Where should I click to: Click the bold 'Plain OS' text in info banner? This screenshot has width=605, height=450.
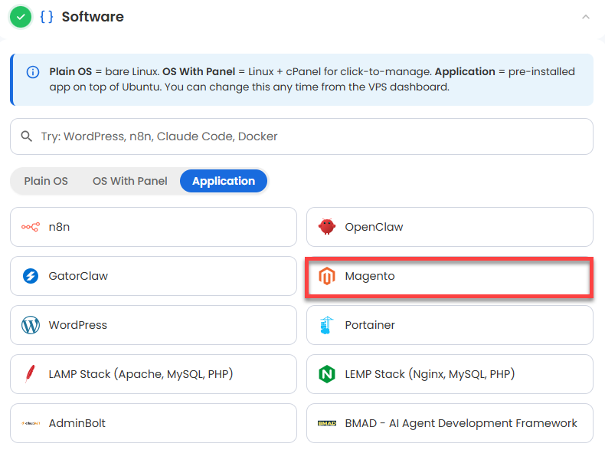pyautogui.click(x=70, y=72)
